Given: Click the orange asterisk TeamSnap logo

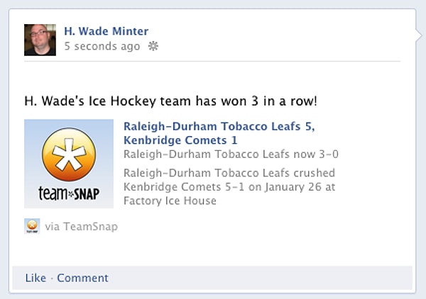Looking at the screenshot, I should point(69,155).
